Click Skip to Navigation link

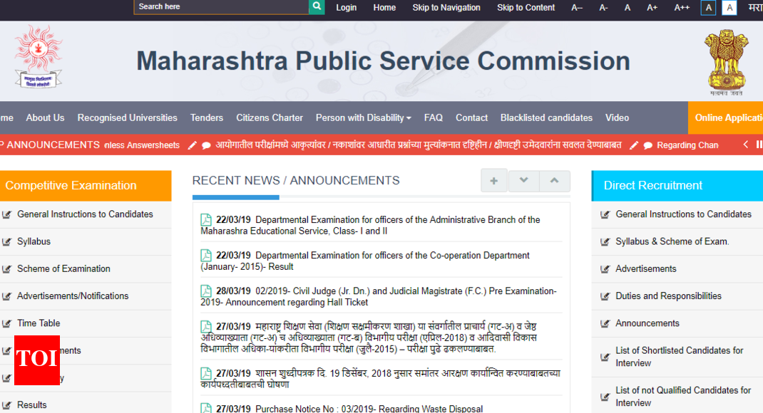coord(446,8)
